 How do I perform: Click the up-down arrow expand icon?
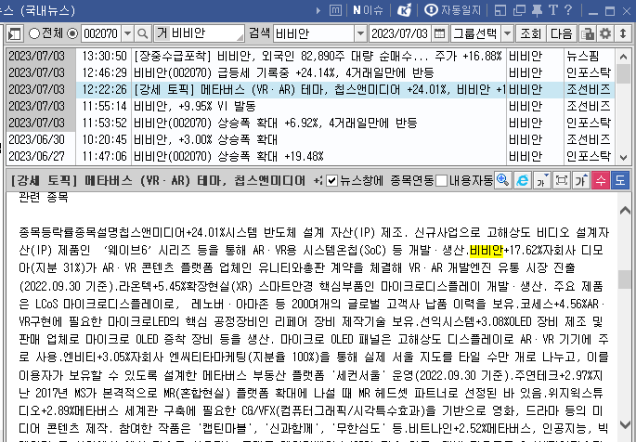tap(623, 33)
